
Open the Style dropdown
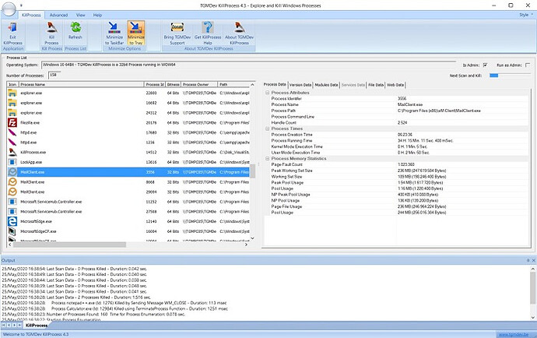(526, 15)
